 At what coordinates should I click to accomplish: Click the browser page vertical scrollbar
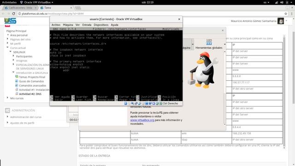294,68
